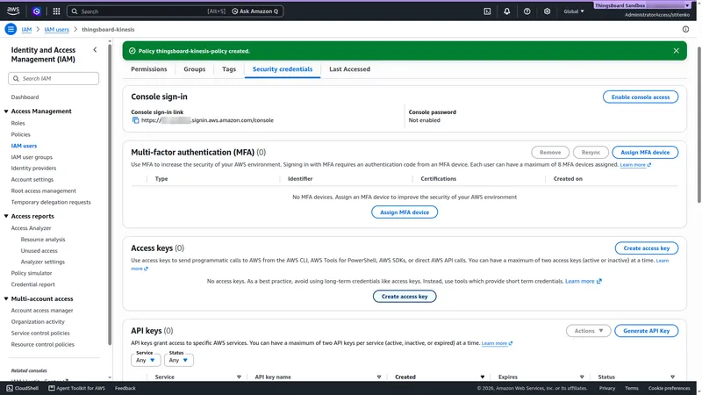The height and width of the screenshot is (395, 702).
Task: Click Enable console access button
Action: (x=641, y=97)
